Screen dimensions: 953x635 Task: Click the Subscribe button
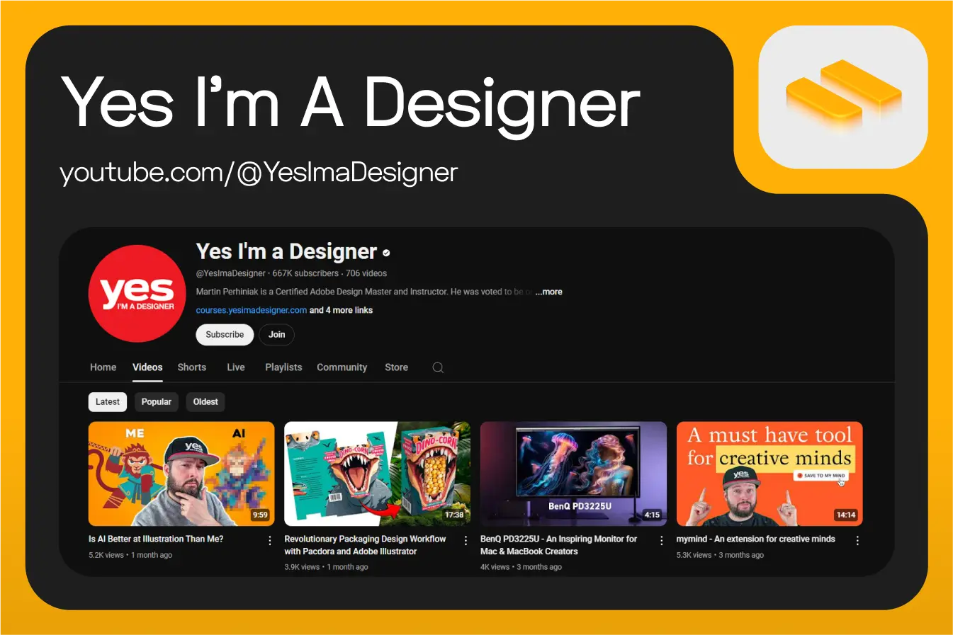coord(225,334)
